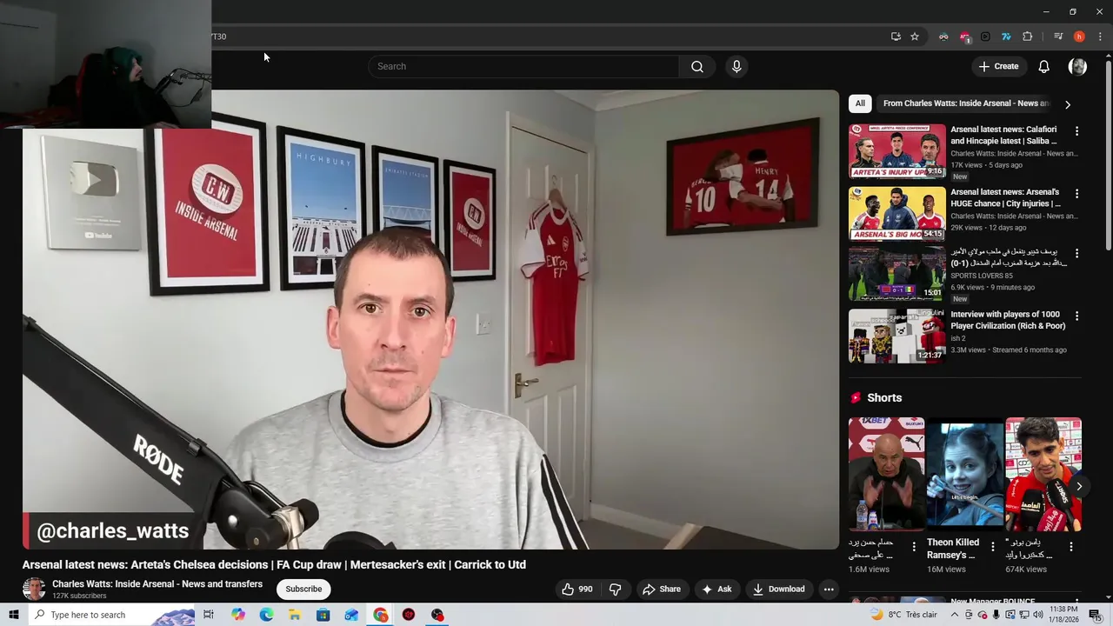Show next filter chips arrow
The image size is (1113, 626).
tap(1068, 104)
